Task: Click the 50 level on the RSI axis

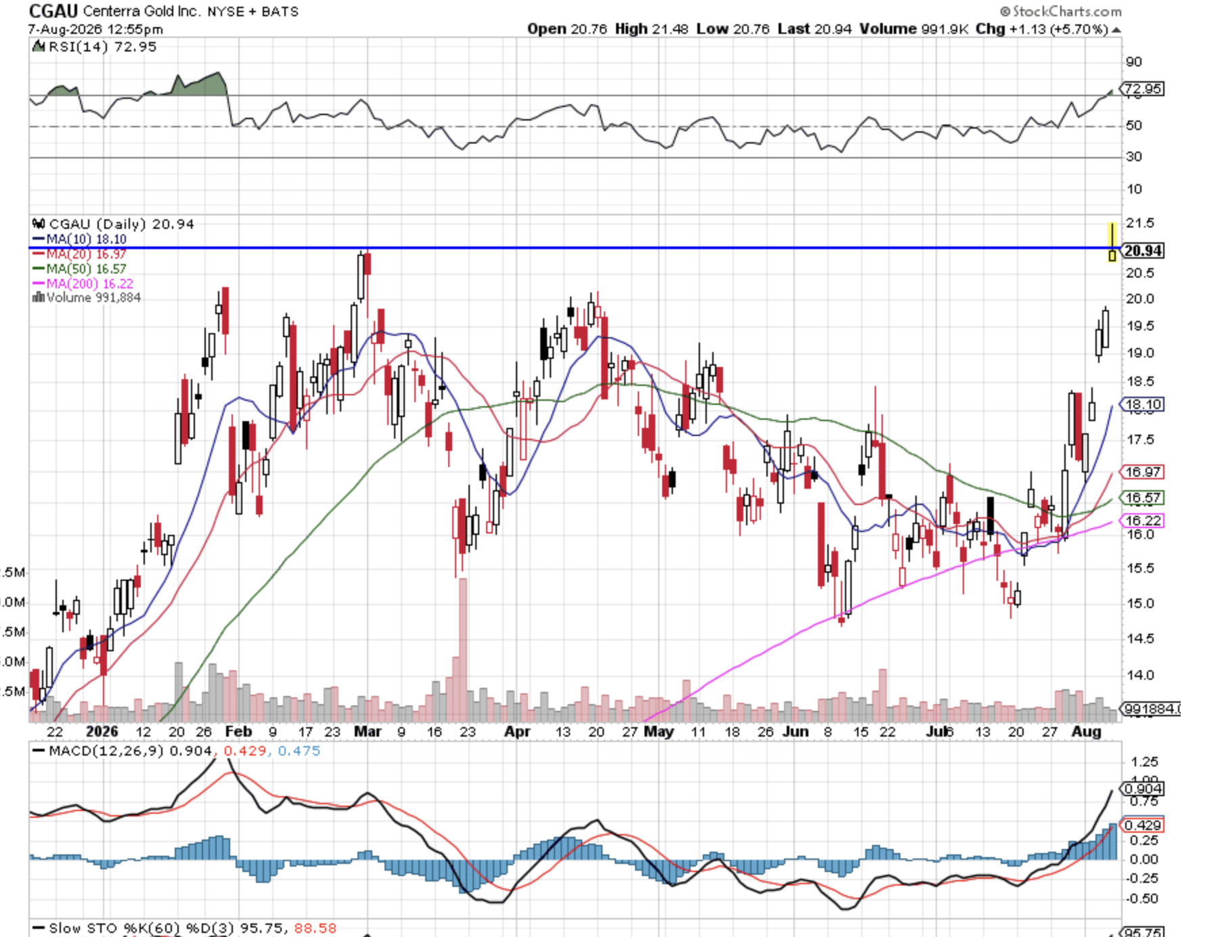Action: (1133, 125)
